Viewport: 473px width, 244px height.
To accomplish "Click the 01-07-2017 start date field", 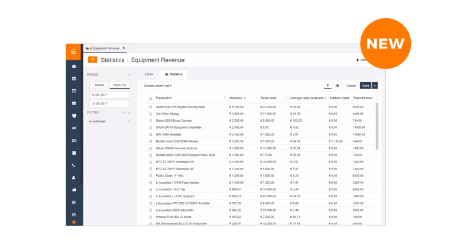I will tap(110, 95).
